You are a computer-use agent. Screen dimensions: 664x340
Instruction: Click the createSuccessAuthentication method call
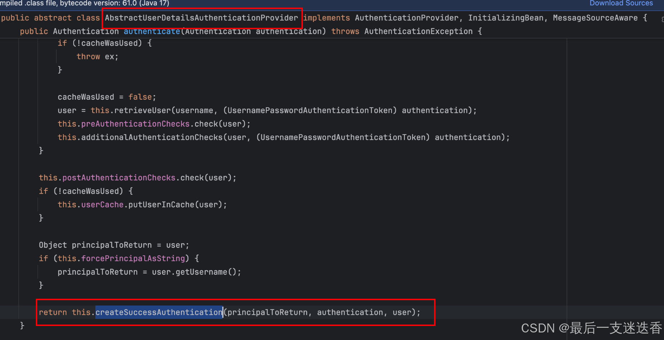coord(159,312)
